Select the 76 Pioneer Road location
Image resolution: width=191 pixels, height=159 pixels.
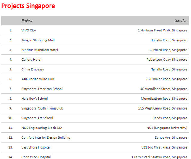(166, 79)
